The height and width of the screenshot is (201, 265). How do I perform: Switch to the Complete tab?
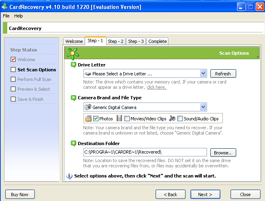(x=158, y=41)
